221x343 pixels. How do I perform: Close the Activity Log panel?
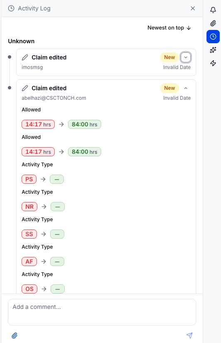coord(193,8)
